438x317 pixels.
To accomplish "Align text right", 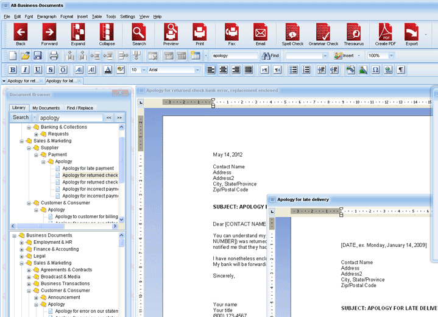I will point(236,69).
